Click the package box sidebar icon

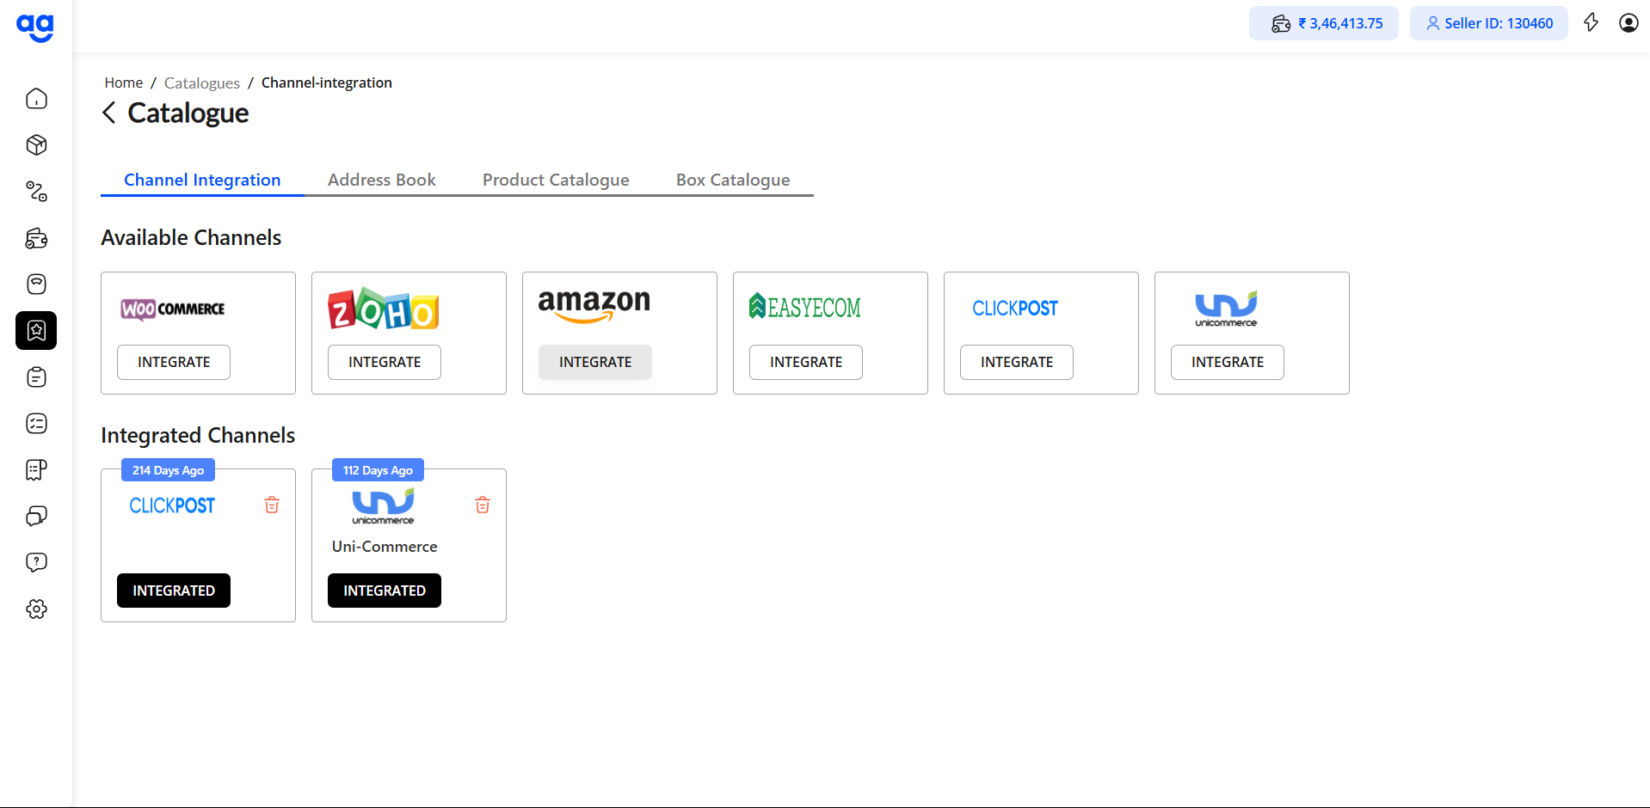pos(36,145)
